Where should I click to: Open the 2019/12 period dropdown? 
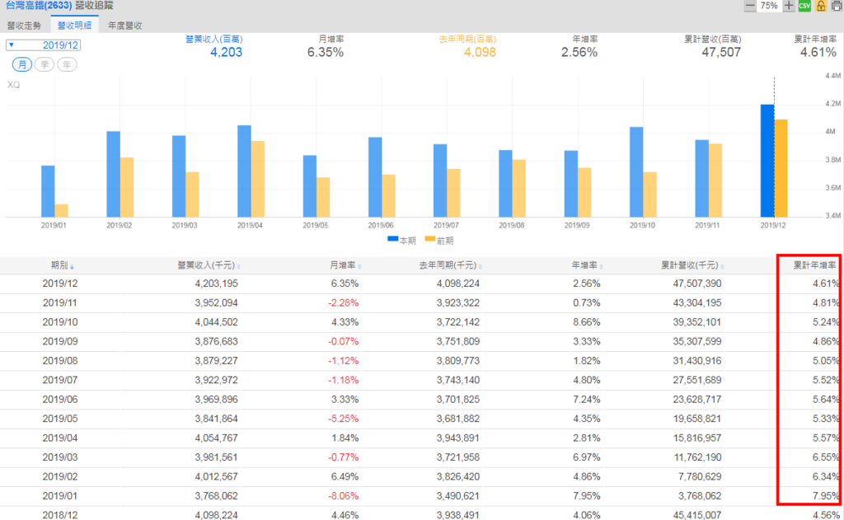point(43,45)
